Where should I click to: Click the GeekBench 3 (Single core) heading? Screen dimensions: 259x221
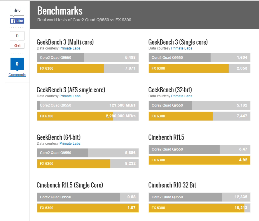coord(178,42)
